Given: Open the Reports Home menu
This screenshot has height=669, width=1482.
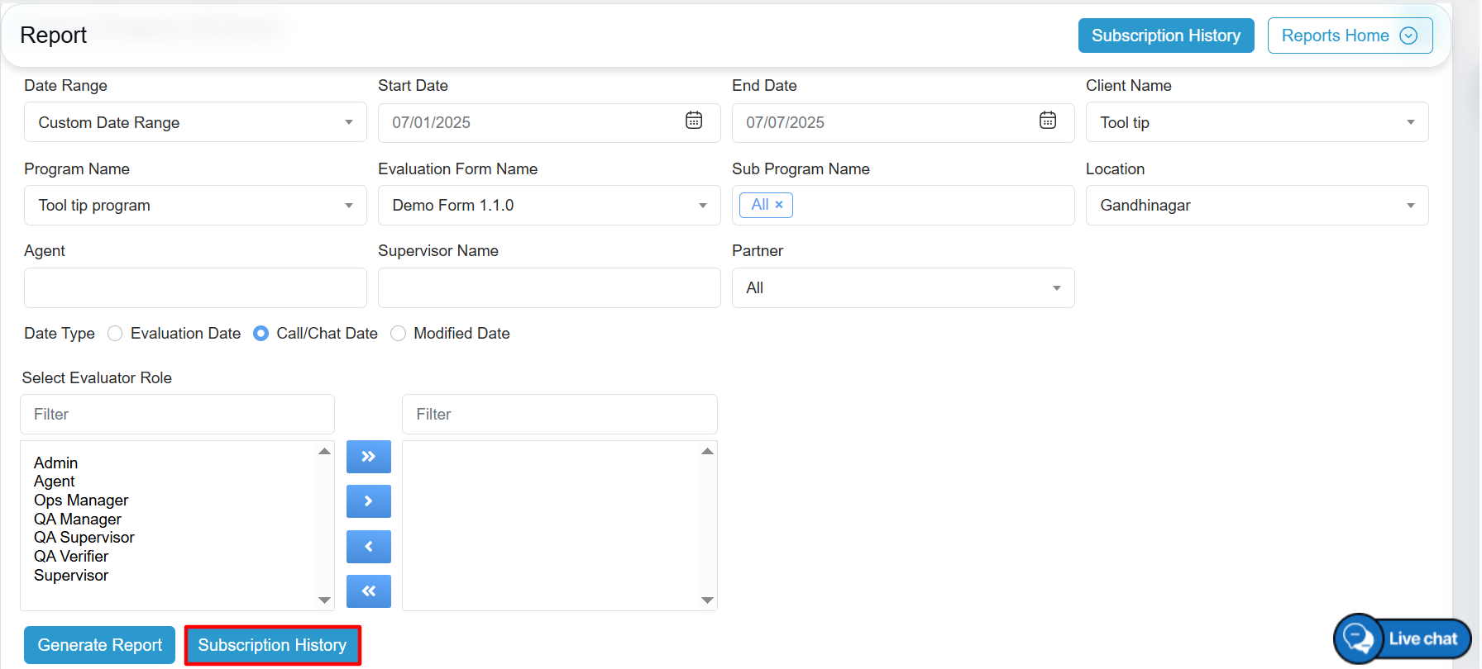Looking at the screenshot, I should click(x=1349, y=36).
